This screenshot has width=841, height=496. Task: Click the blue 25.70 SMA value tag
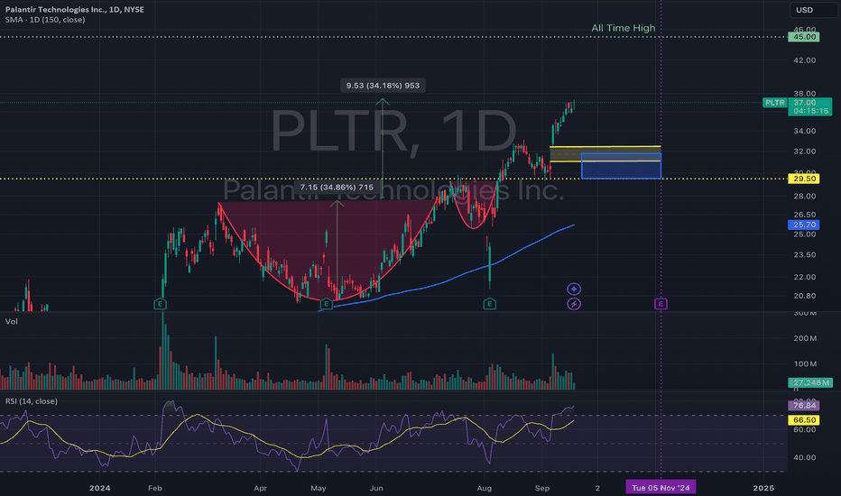(x=803, y=225)
